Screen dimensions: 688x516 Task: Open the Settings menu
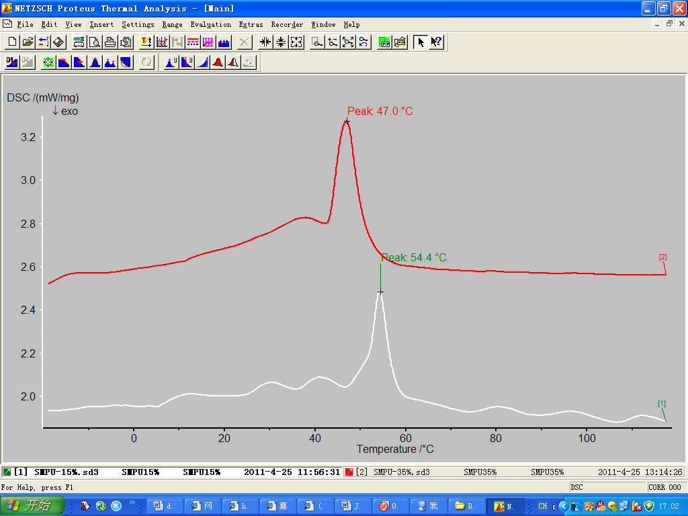point(138,25)
